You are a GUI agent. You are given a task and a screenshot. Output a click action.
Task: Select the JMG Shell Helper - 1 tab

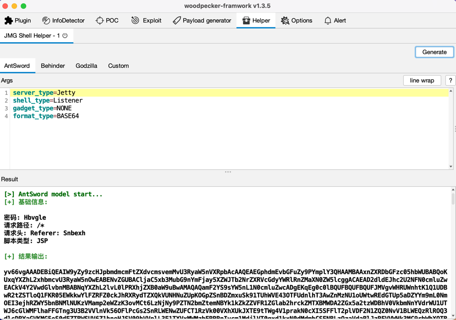[36, 35]
